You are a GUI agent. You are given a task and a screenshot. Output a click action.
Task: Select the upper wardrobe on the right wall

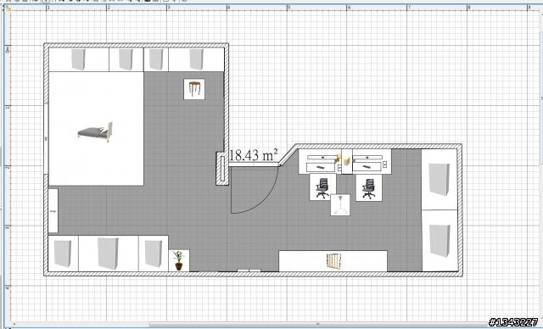(x=439, y=179)
